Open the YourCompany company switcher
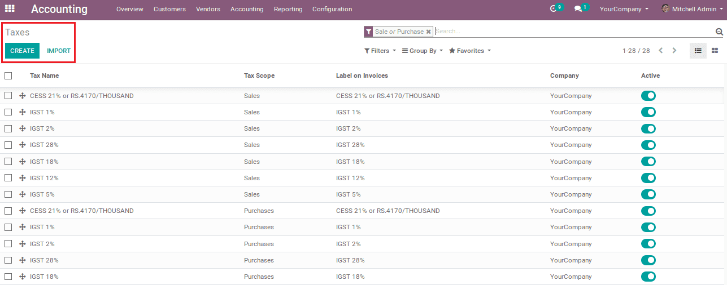The image size is (727, 285). coord(624,9)
